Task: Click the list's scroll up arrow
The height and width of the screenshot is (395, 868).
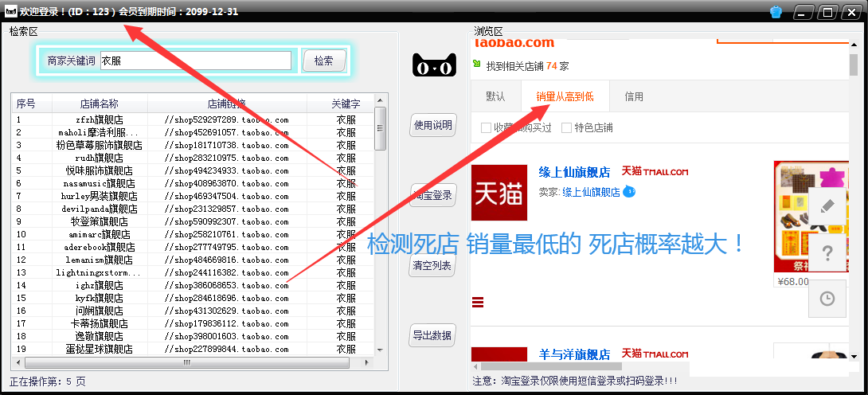Action: tap(381, 100)
